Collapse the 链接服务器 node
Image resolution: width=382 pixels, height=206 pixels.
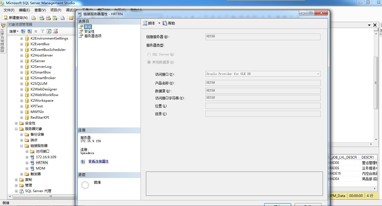pyautogui.click(x=21, y=146)
